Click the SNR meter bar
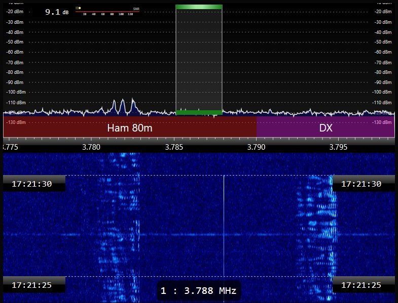398x303 pixels. [107, 11]
